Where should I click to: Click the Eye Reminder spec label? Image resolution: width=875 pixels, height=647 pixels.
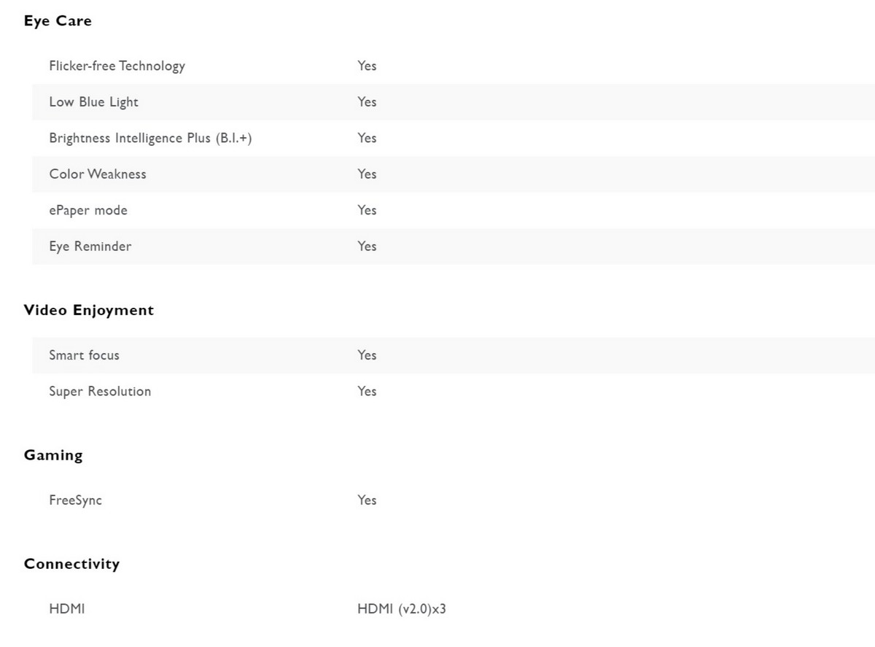pyautogui.click(x=90, y=246)
